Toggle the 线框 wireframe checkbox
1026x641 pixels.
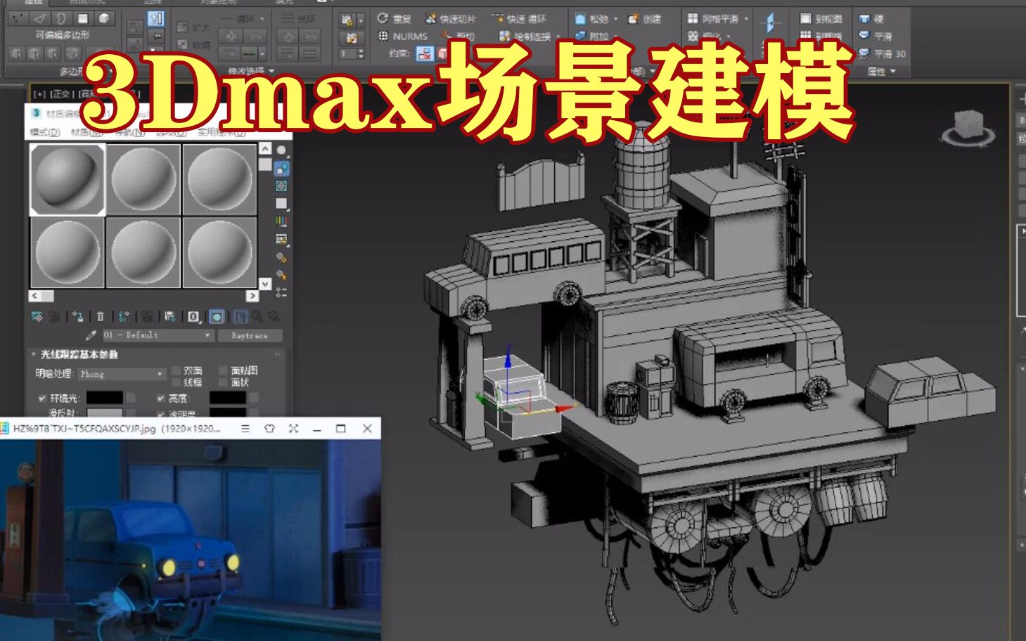[177, 383]
